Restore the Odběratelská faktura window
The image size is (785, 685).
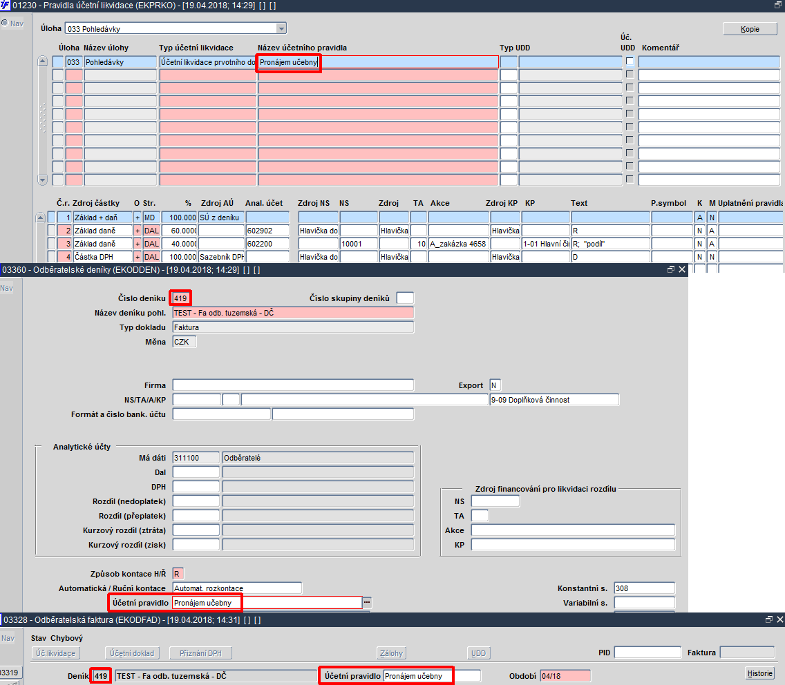[x=769, y=619]
